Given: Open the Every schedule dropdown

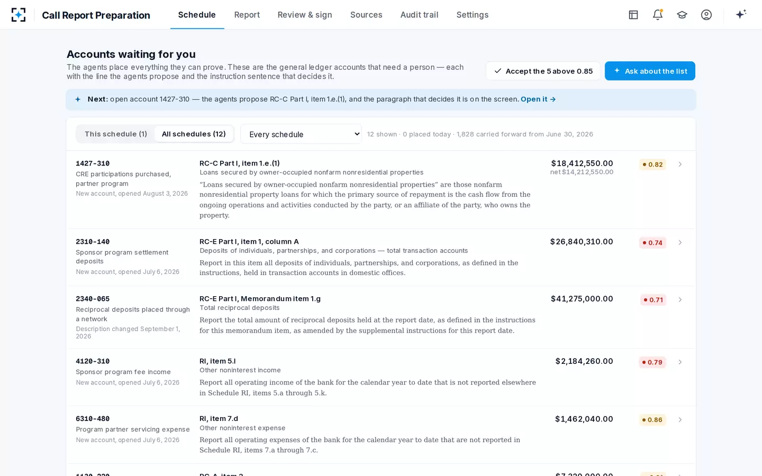Looking at the screenshot, I should pos(301,134).
